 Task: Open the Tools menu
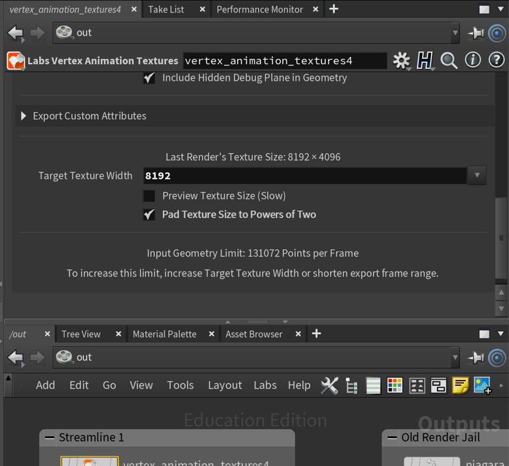(180, 385)
